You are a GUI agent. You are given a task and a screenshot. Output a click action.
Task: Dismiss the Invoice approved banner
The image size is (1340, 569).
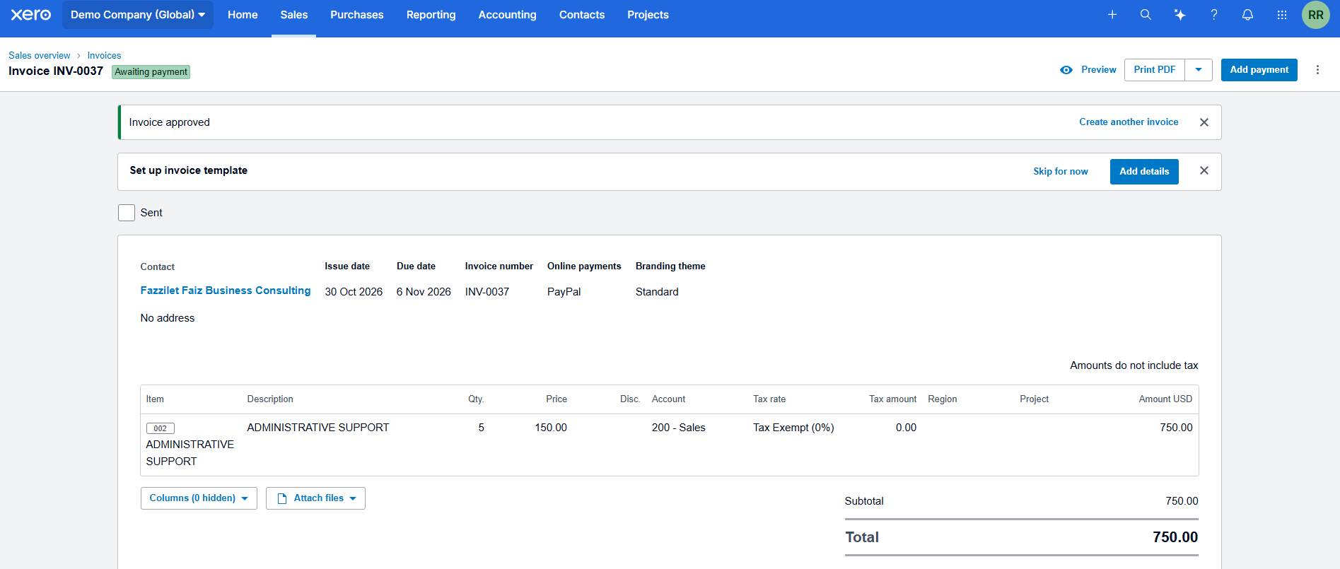coord(1204,122)
